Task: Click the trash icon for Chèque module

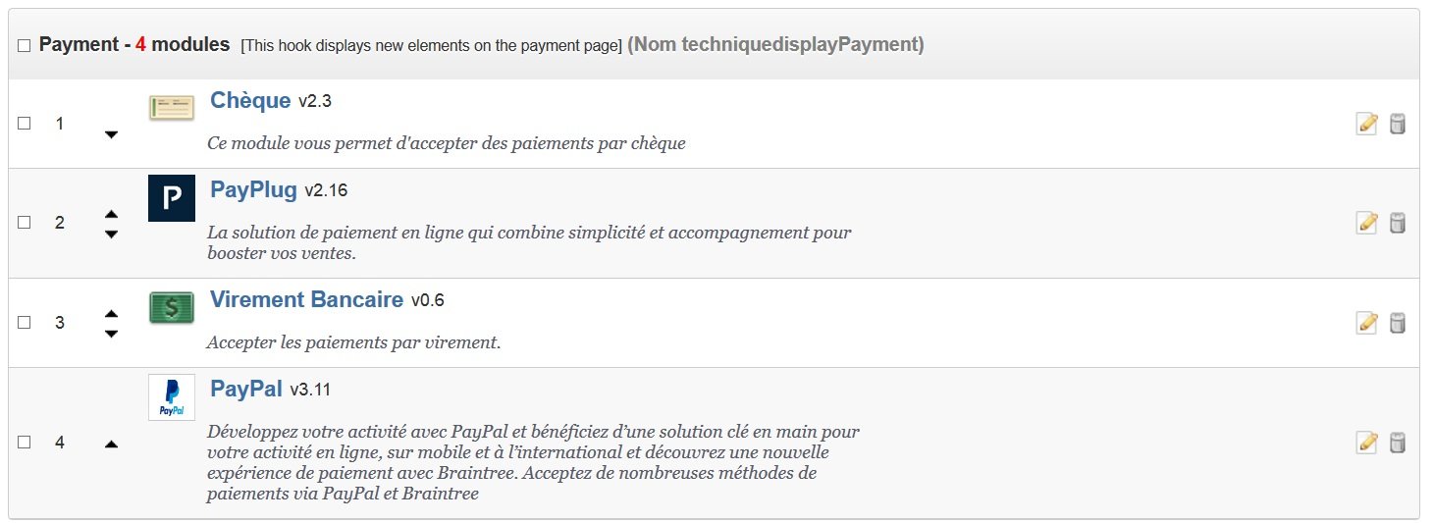Action: pos(1398,124)
